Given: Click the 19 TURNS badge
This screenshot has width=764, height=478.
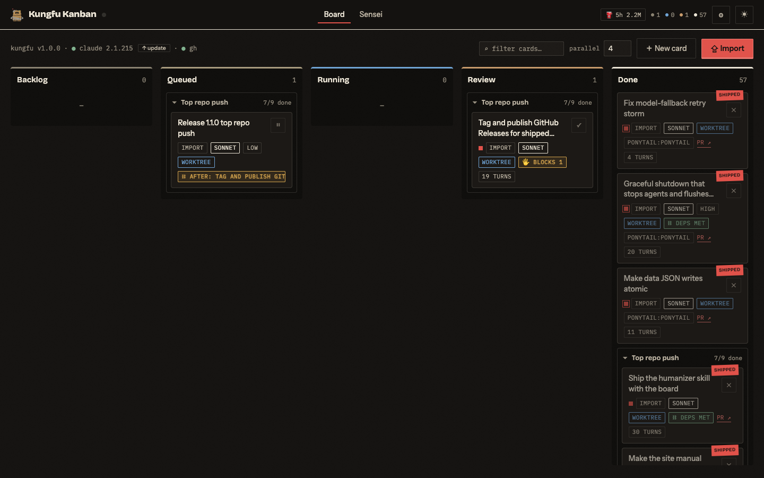Looking at the screenshot, I should point(497,177).
